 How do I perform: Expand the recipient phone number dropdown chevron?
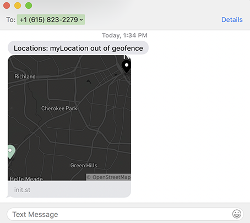81,20
